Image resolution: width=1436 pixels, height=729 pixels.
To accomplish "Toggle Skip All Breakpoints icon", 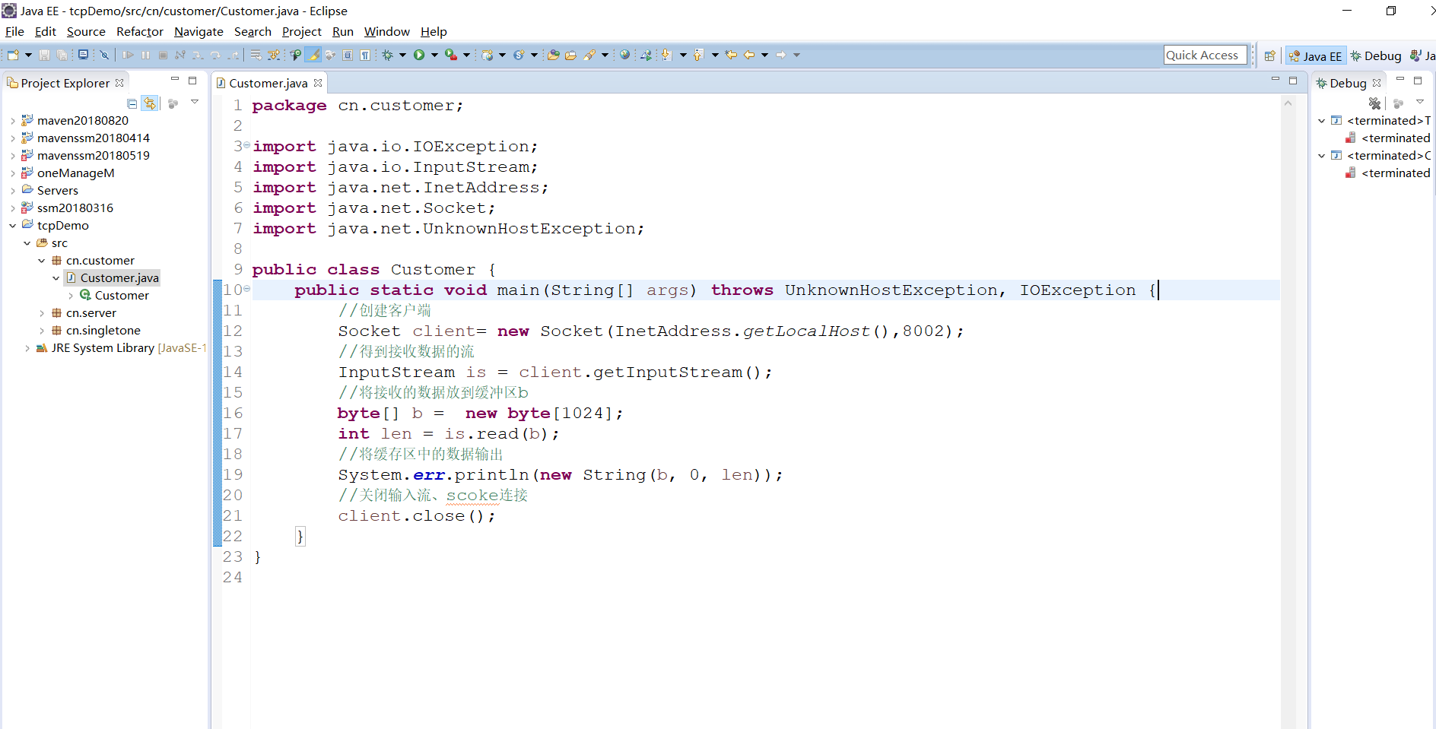I will (x=104, y=55).
